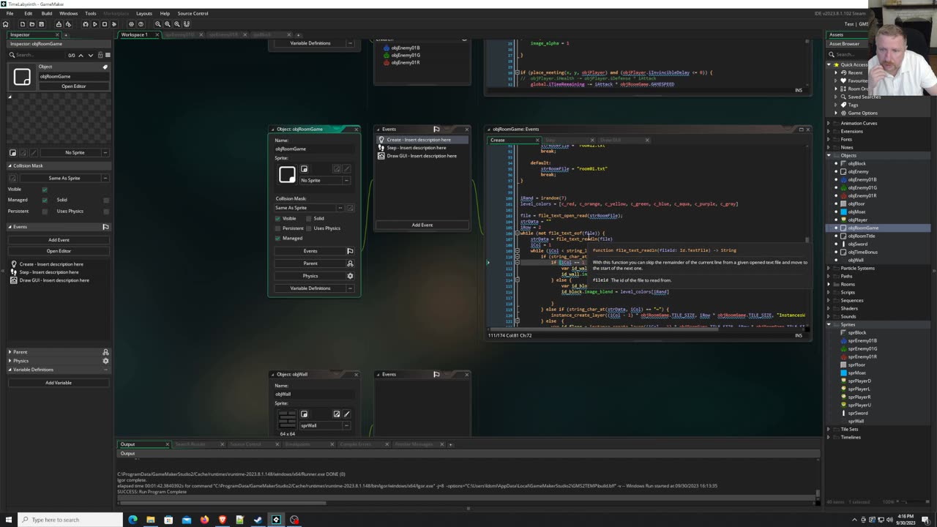The height and width of the screenshot is (527, 937).
Task: Run the game with the Play icon
Action: [94, 24]
